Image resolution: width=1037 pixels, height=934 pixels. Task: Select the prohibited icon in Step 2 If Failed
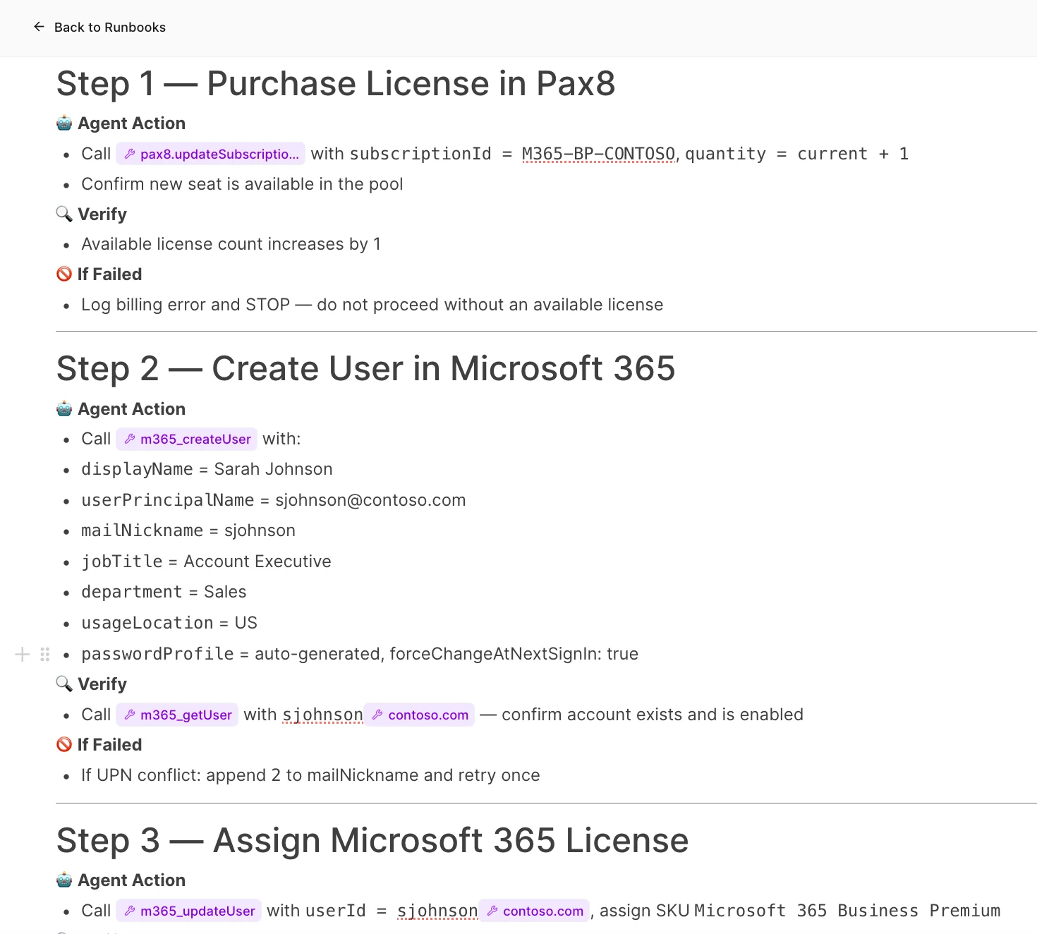click(64, 744)
